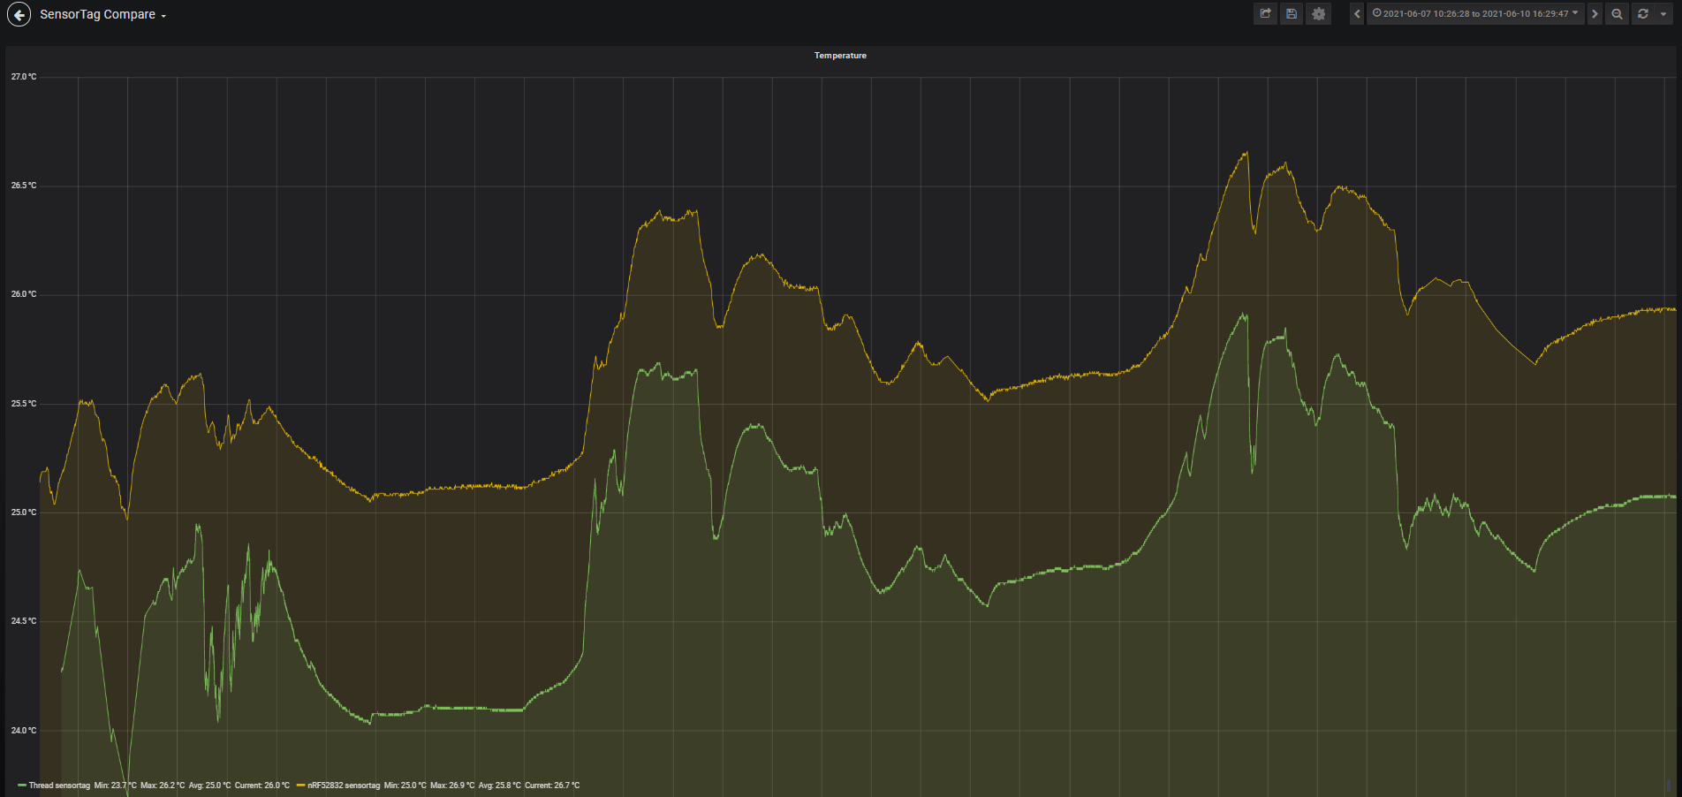Shift time range forward with right chevron
This screenshot has width=1682, height=797.
click(x=1595, y=13)
